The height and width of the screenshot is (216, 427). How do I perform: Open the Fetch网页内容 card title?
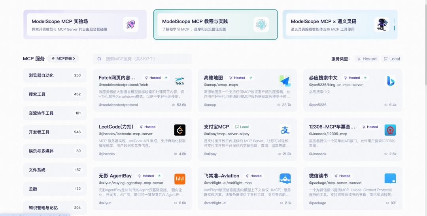point(117,78)
